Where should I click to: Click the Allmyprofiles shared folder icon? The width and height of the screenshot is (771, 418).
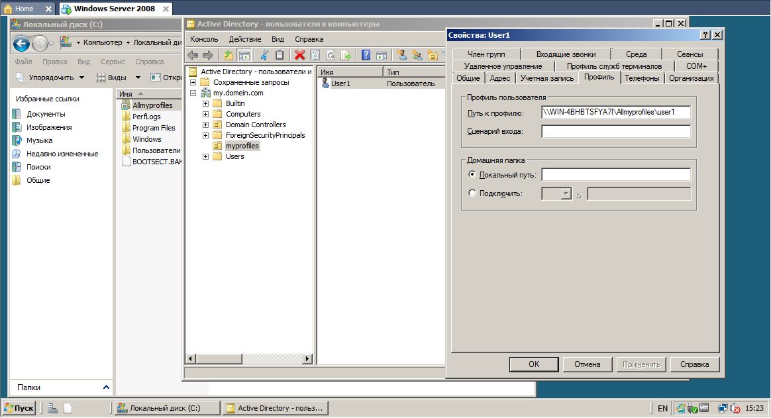(125, 105)
